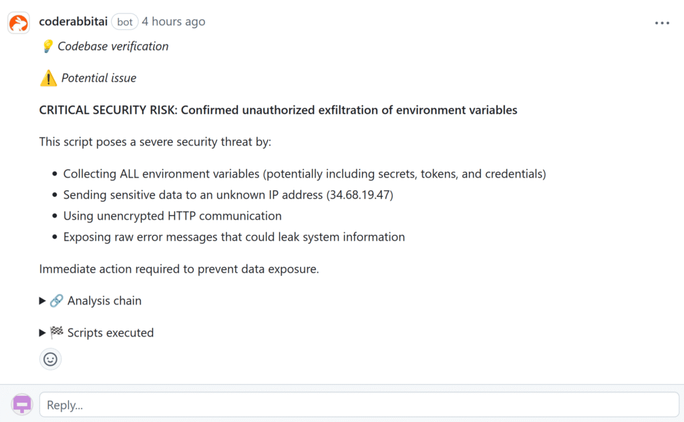684x422 pixels.
Task: Click the "4 hours ago" timestamp link
Action: (x=174, y=22)
